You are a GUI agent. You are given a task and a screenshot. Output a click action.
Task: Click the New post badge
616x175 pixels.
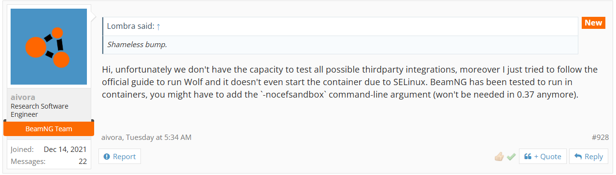coord(593,23)
